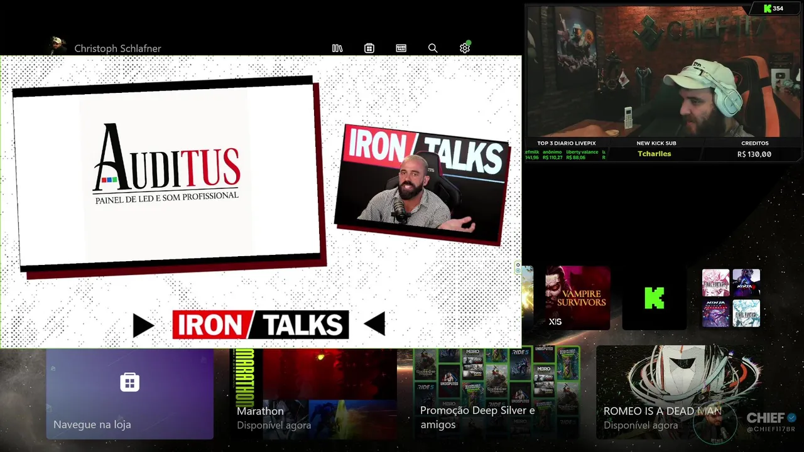Open the Microsoft Store bag icon in top bar

[369, 48]
